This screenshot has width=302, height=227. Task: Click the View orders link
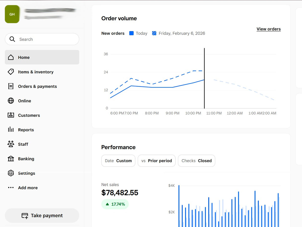tap(269, 29)
